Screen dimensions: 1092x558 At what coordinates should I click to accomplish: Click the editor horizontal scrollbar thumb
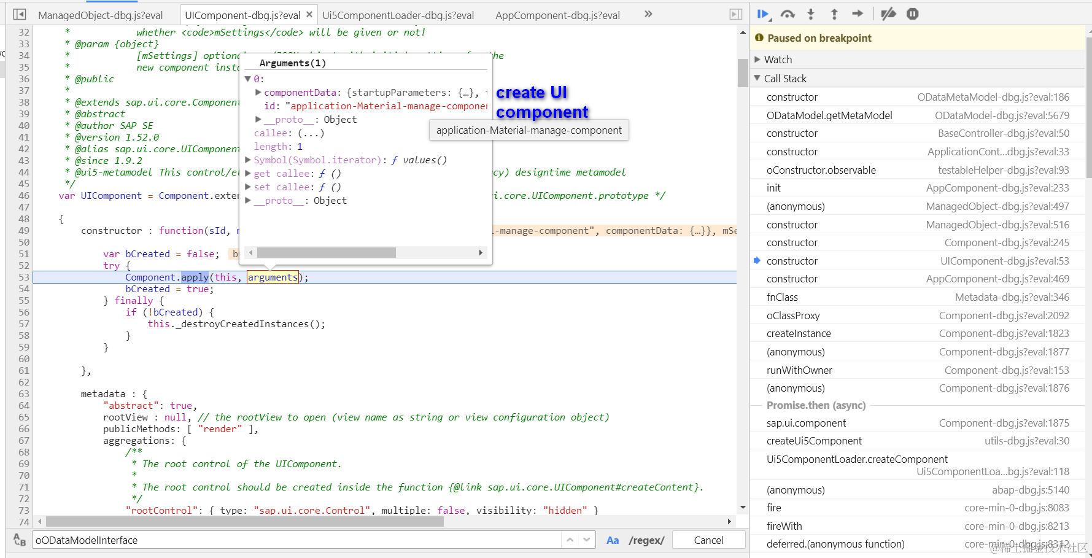245,522
